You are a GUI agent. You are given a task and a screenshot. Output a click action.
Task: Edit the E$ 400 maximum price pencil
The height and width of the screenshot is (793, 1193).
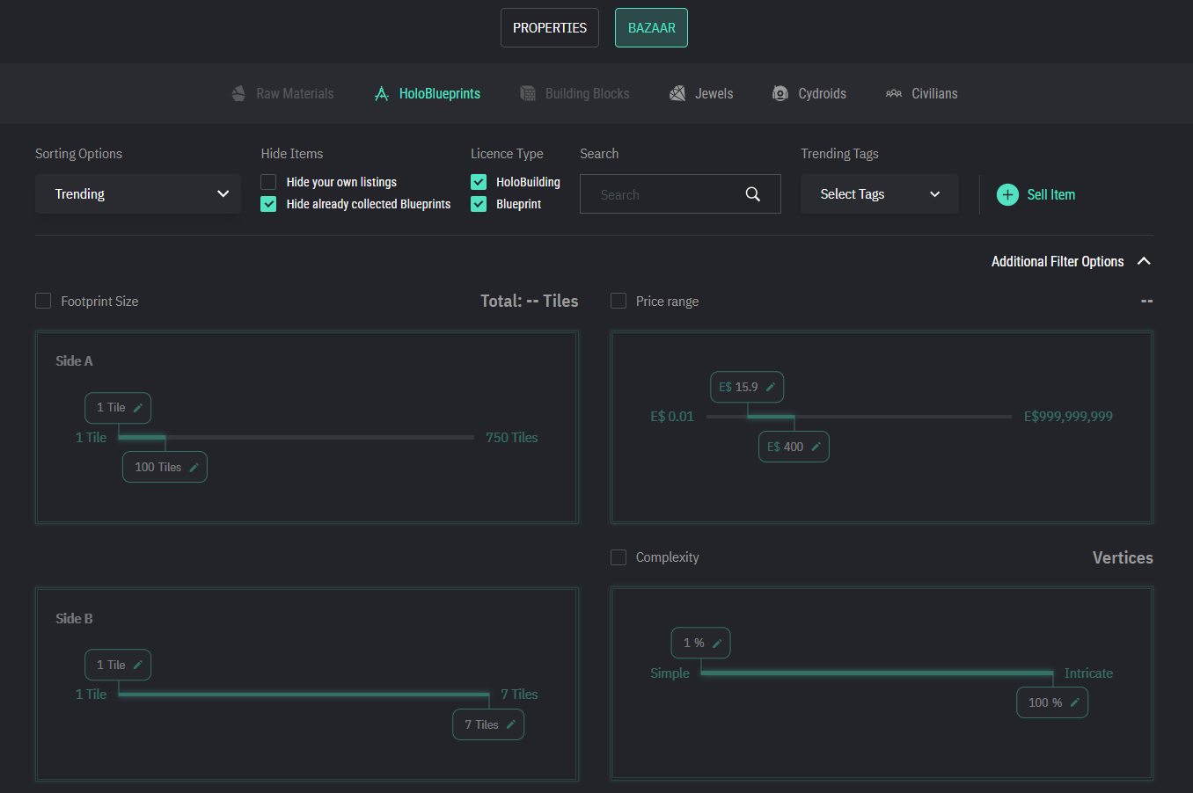pyautogui.click(x=816, y=447)
